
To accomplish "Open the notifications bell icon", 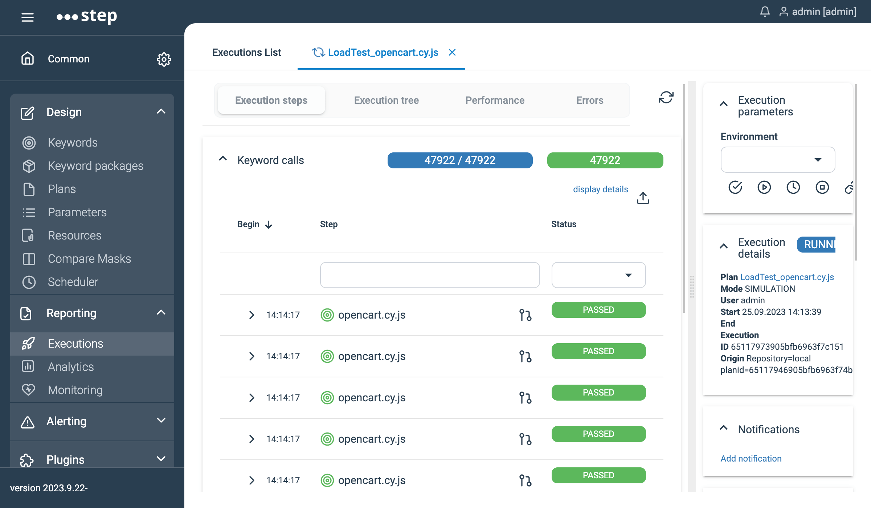I will point(765,12).
